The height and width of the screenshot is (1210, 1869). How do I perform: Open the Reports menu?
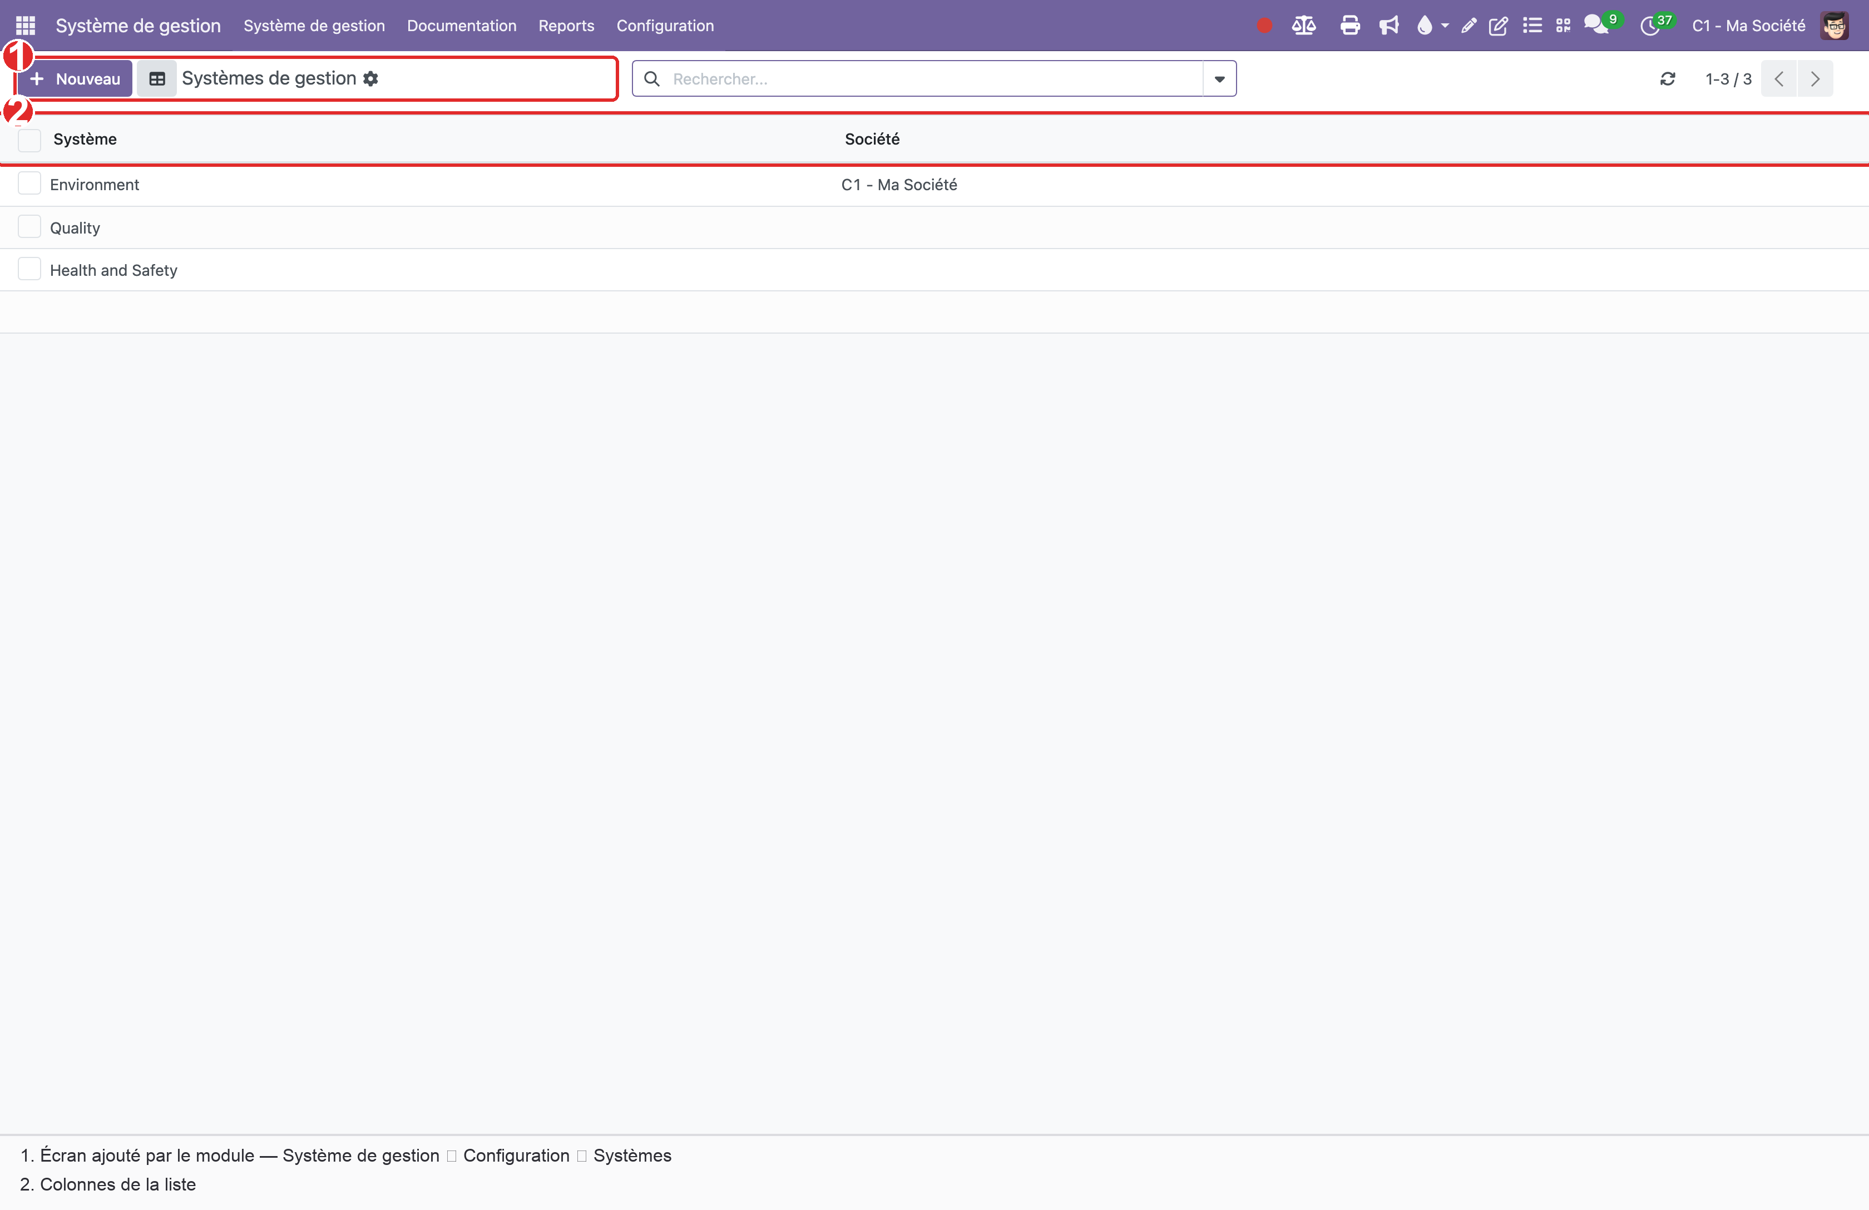click(565, 26)
